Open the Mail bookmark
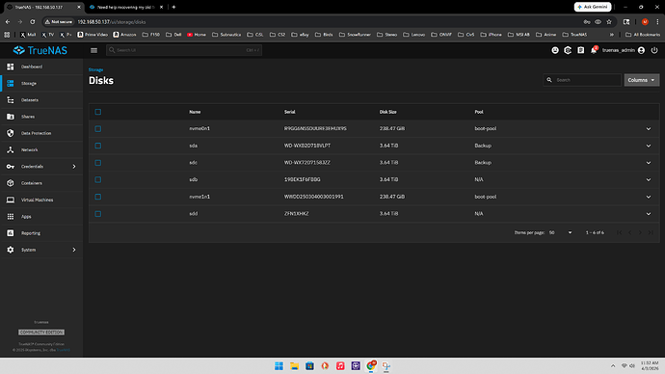Image resolution: width=665 pixels, height=374 pixels. coord(28,35)
